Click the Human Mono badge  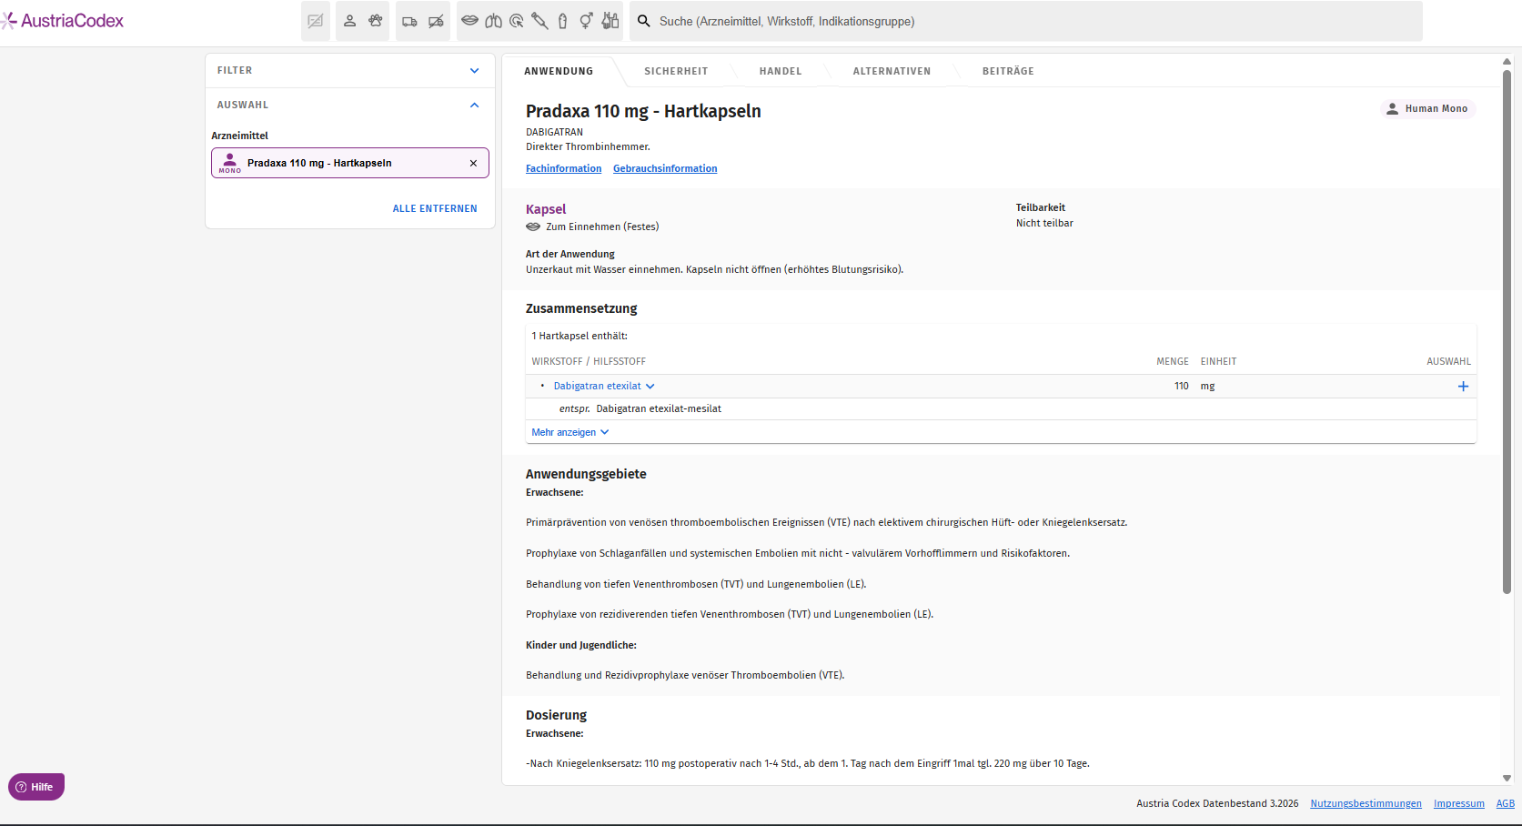click(x=1426, y=108)
